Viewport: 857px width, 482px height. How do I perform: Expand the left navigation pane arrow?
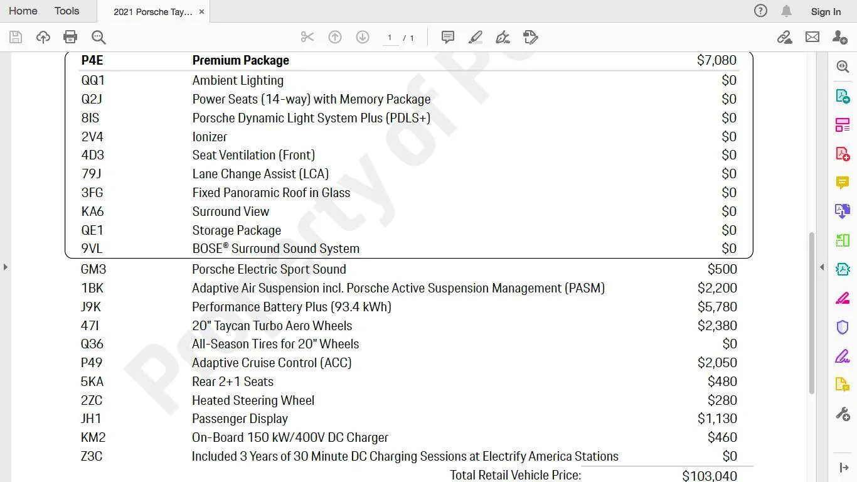6,267
